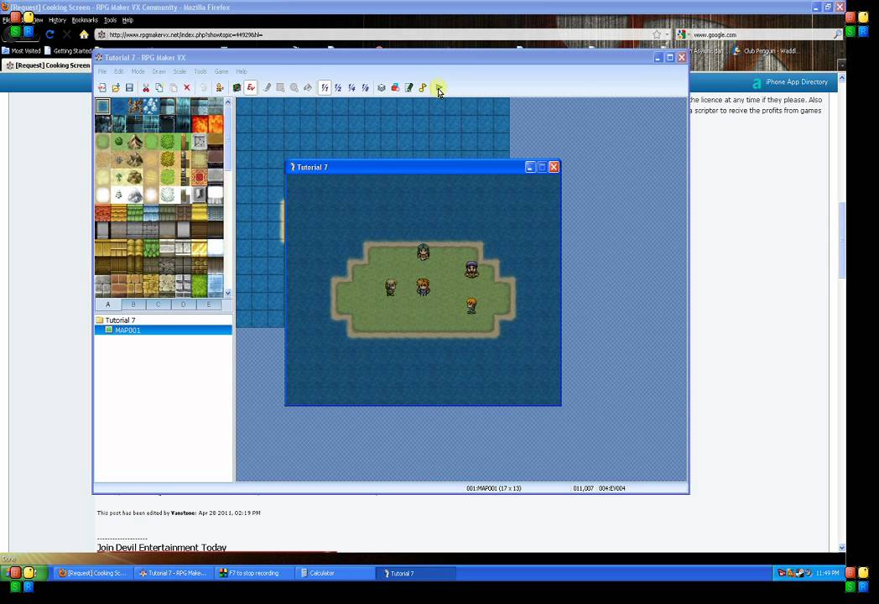Click the Paste clipboard icon
The image size is (879, 604).
pos(174,88)
